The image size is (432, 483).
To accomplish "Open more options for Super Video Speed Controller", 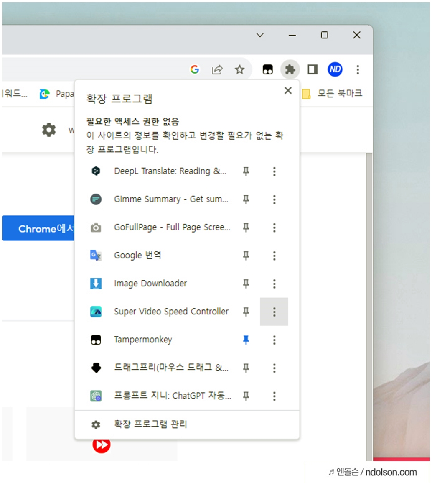I will point(274,312).
